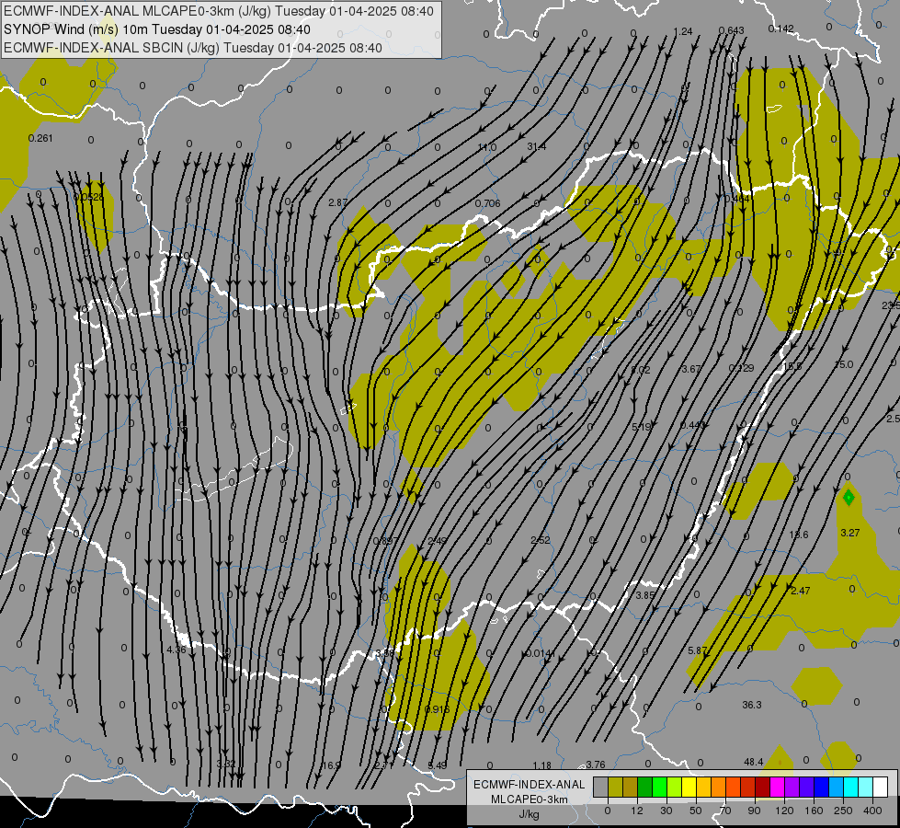The height and width of the screenshot is (828, 900).
Task: Click the olive-yellow legend swatch above 0
Action: pos(615,788)
